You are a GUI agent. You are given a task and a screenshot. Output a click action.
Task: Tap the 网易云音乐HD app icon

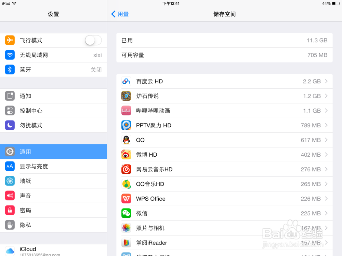tap(126, 169)
